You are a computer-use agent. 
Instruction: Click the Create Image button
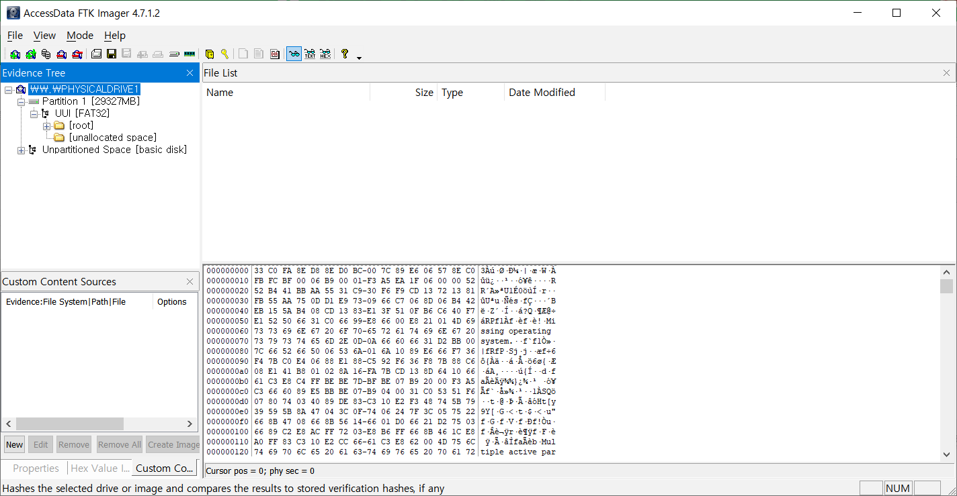pyautogui.click(x=173, y=444)
